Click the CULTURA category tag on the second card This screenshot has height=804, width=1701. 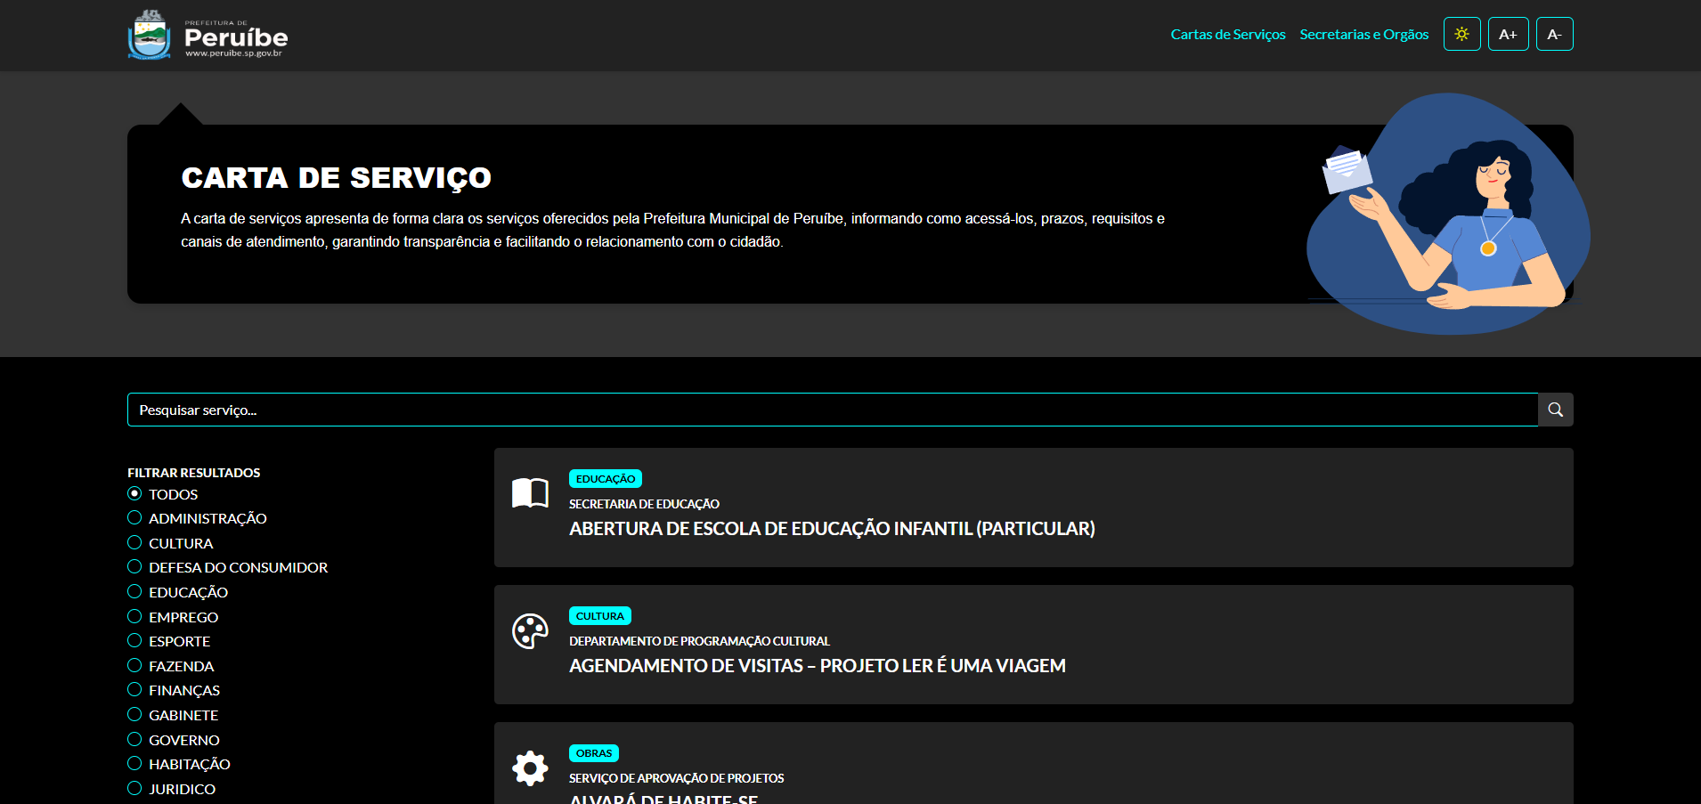point(600,616)
